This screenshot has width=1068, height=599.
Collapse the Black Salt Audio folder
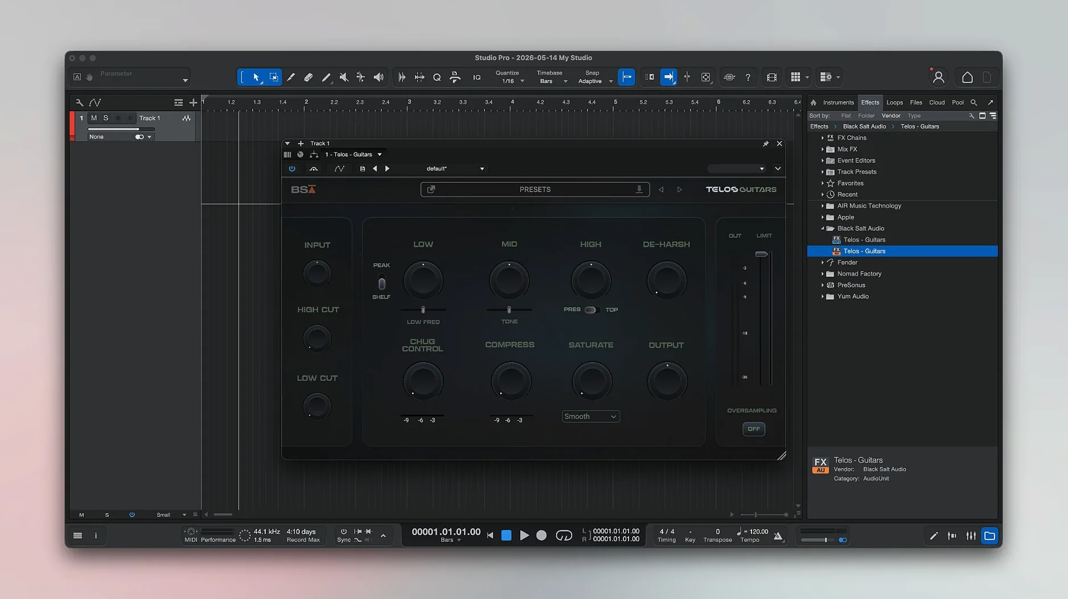(823, 229)
